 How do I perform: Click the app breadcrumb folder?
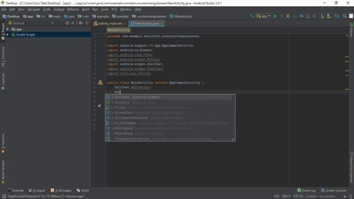point(28,16)
